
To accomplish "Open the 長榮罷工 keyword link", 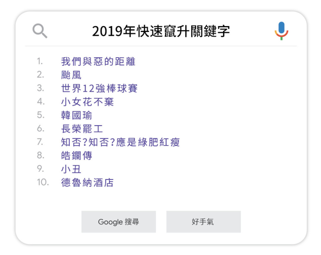I will [82, 129].
